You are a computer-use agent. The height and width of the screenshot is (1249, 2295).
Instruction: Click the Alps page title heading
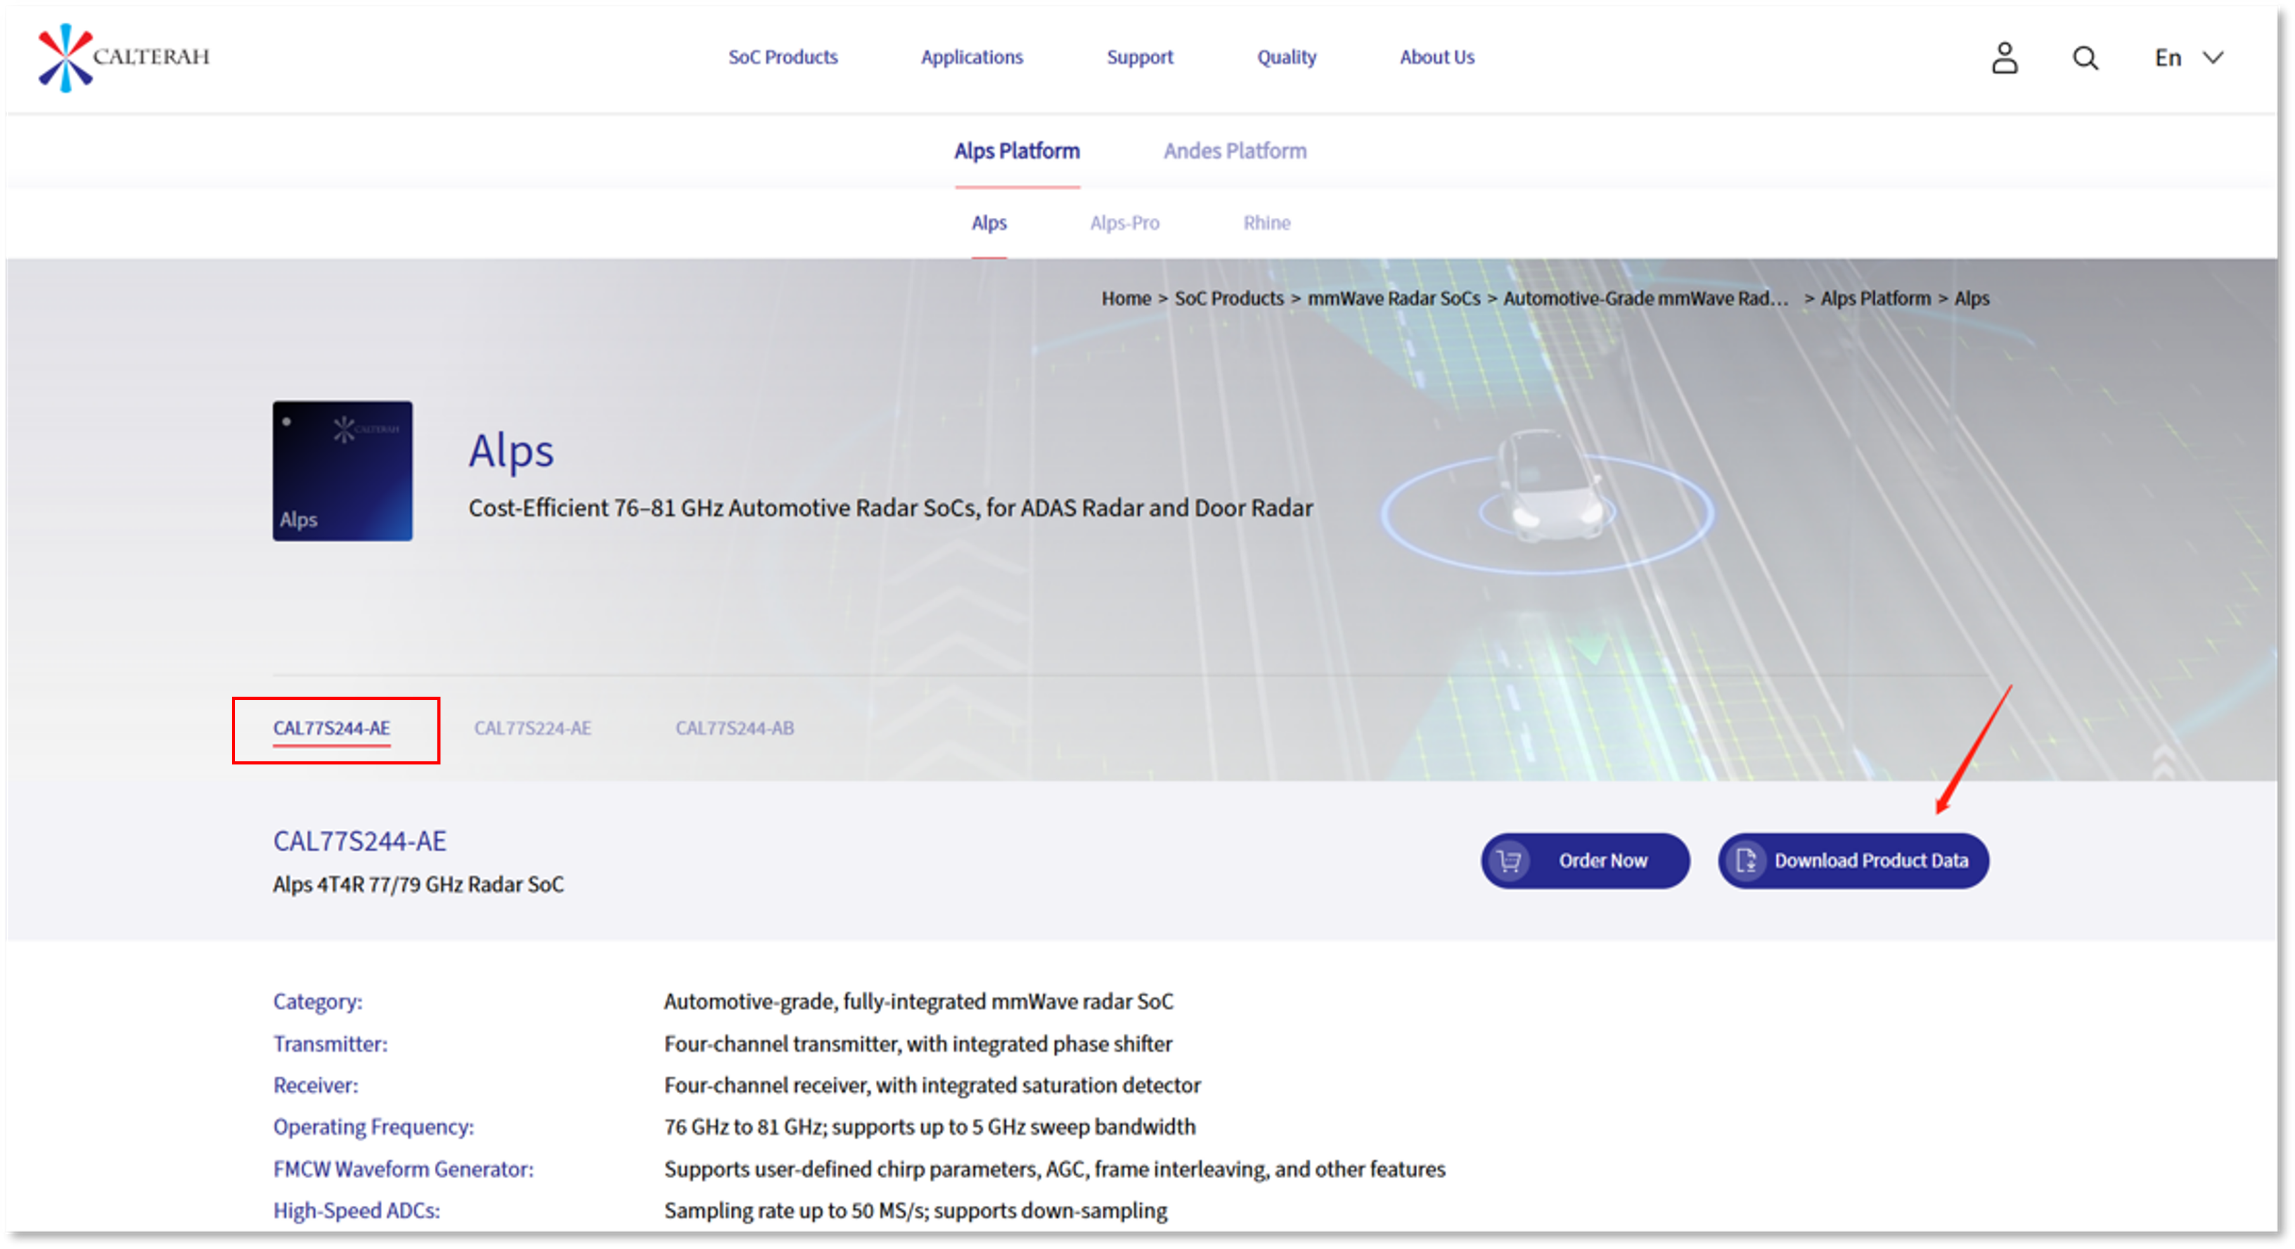[x=510, y=450]
